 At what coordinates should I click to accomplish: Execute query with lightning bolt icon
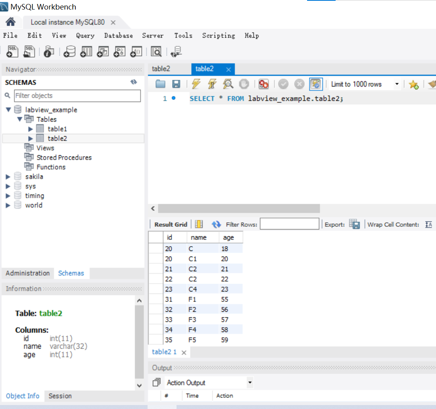click(196, 84)
